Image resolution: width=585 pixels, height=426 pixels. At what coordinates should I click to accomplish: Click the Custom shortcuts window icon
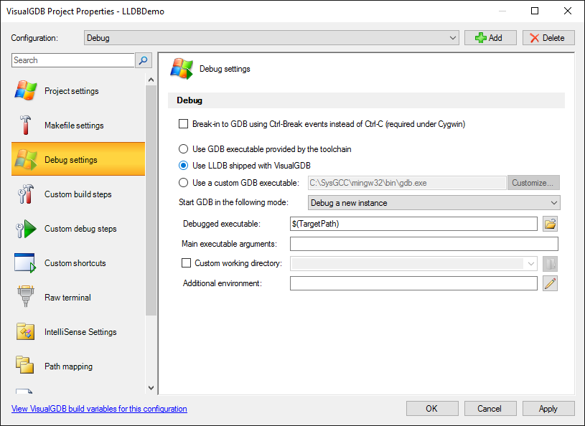[x=25, y=262]
